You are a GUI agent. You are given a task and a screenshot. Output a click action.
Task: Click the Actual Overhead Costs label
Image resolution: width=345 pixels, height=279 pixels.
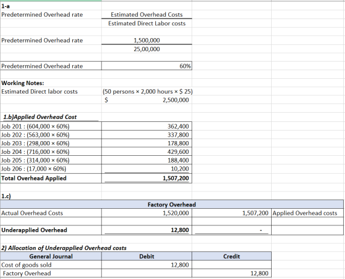pos(32,213)
